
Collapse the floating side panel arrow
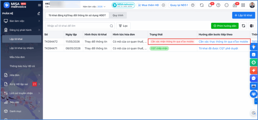pos(256,101)
